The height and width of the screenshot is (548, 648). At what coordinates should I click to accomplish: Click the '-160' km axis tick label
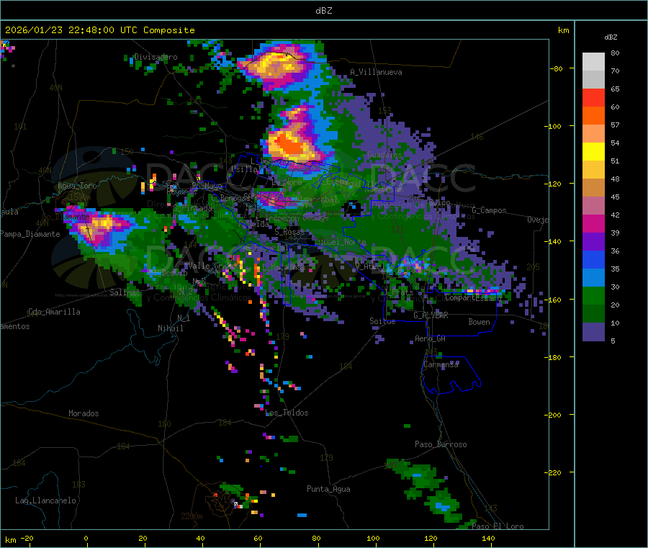(554, 300)
